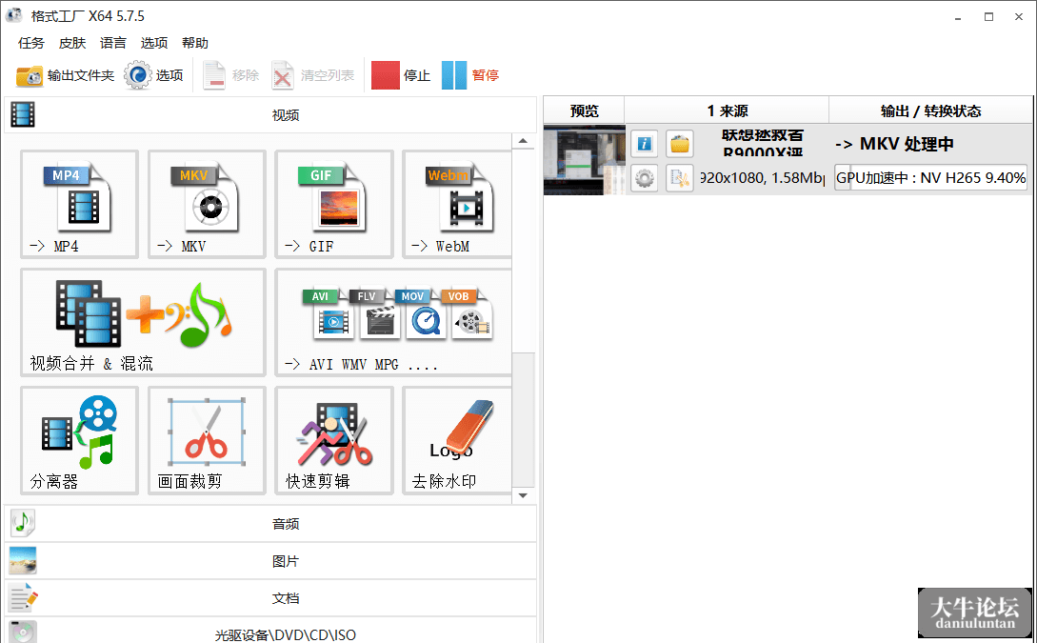This screenshot has width=1037, height=643.
Task: Click the yellow folder icon in task row
Action: point(679,144)
